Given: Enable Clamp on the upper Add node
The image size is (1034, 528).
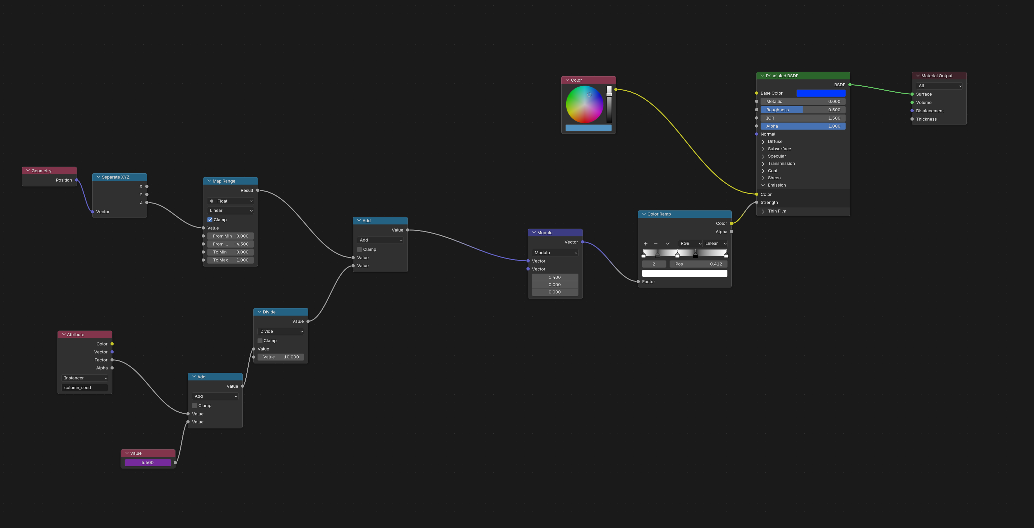Looking at the screenshot, I should click(x=360, y=250).
